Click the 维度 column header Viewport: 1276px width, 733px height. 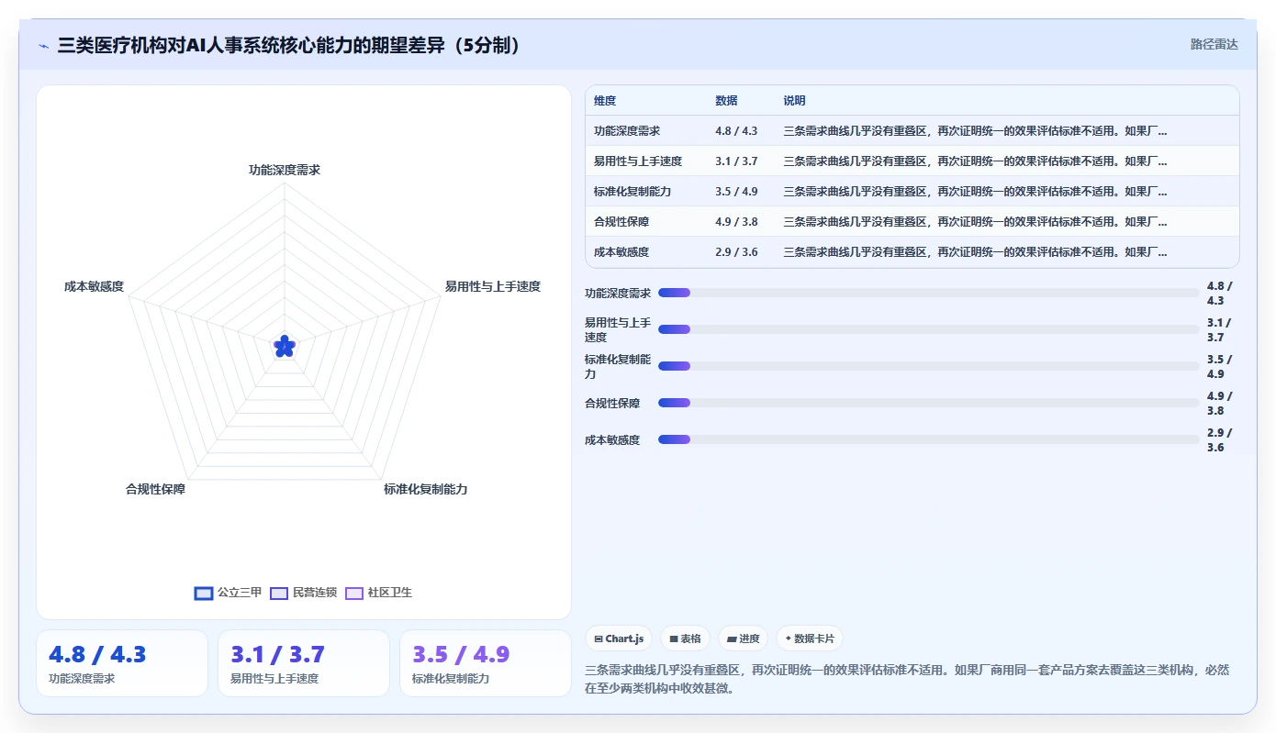click(605, 101)
